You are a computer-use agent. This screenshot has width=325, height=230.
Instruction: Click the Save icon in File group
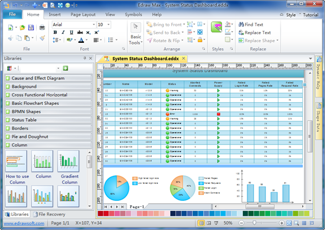[x=32, y=27]
